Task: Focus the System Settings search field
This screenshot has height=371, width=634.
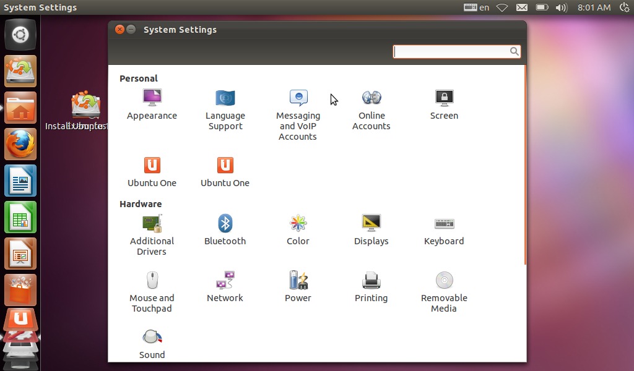Action: [x=456, y=51]
